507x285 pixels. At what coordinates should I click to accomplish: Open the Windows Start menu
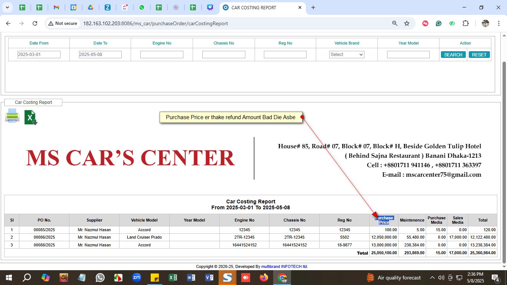pyautogui.click(x=9, y=278)
